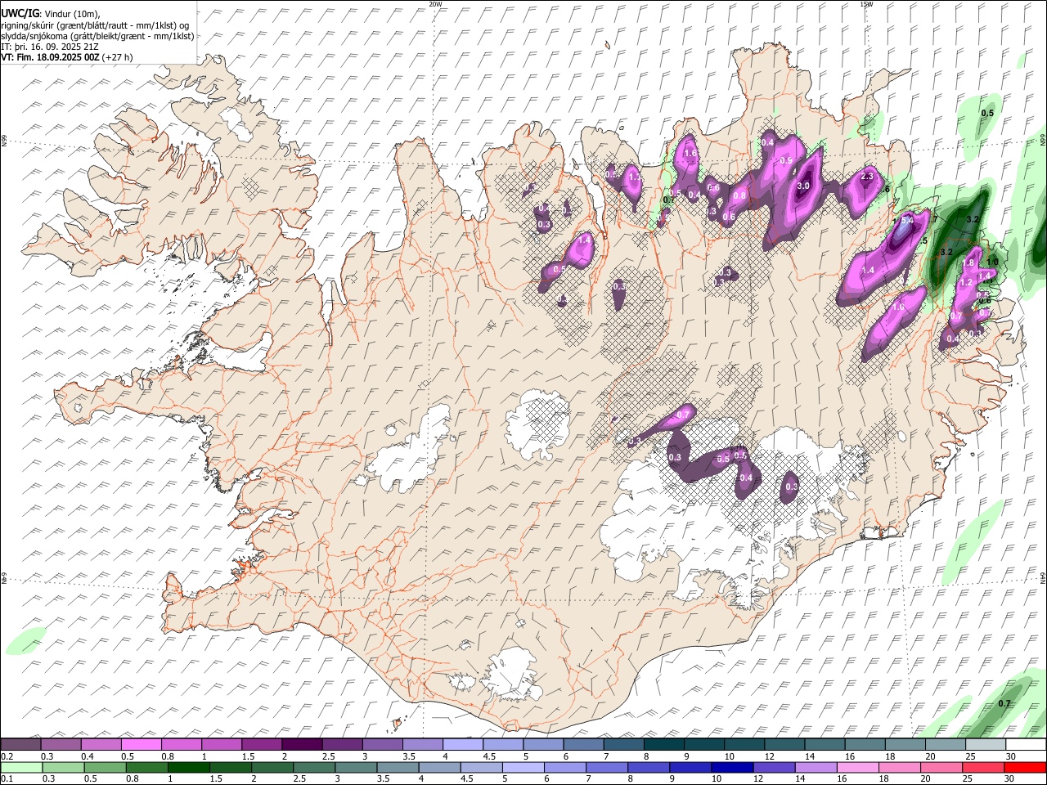Screen dimensions: 1047x785
Task: Click the "slydda/snjókoma" legend description line
Action: 97,36
